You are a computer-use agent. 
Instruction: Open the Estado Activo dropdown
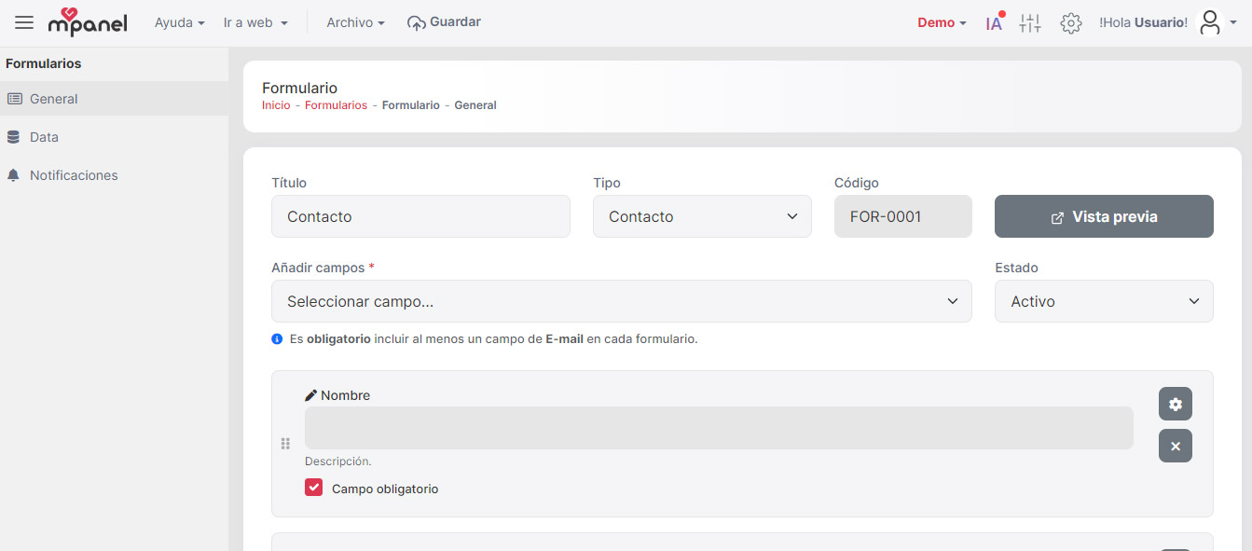pos(1104,301)
